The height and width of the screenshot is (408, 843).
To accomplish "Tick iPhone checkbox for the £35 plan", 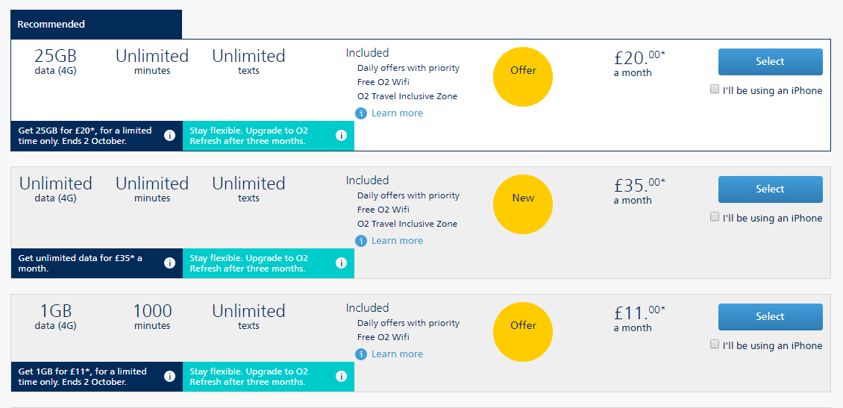I will click(715, 216).
